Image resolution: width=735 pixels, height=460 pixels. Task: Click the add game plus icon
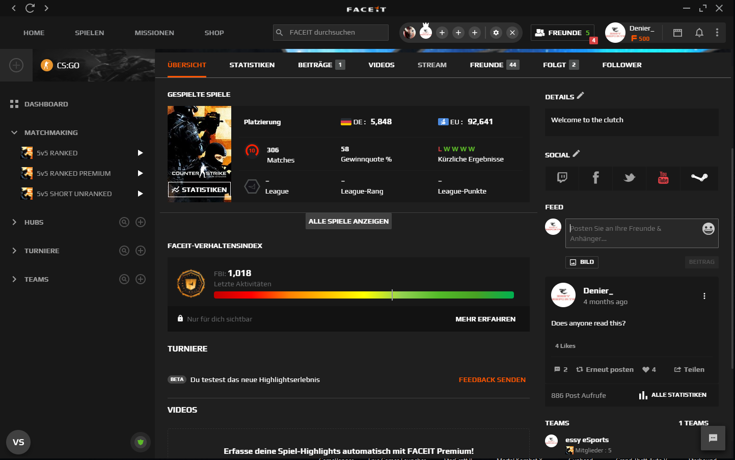click(x=16, y=65)
